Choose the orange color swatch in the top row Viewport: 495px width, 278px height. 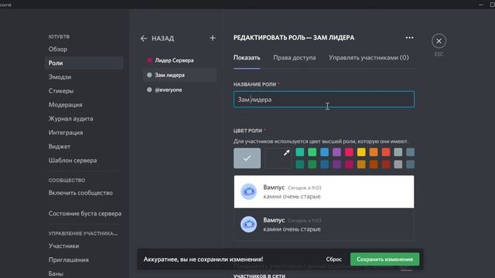(374, 152)
